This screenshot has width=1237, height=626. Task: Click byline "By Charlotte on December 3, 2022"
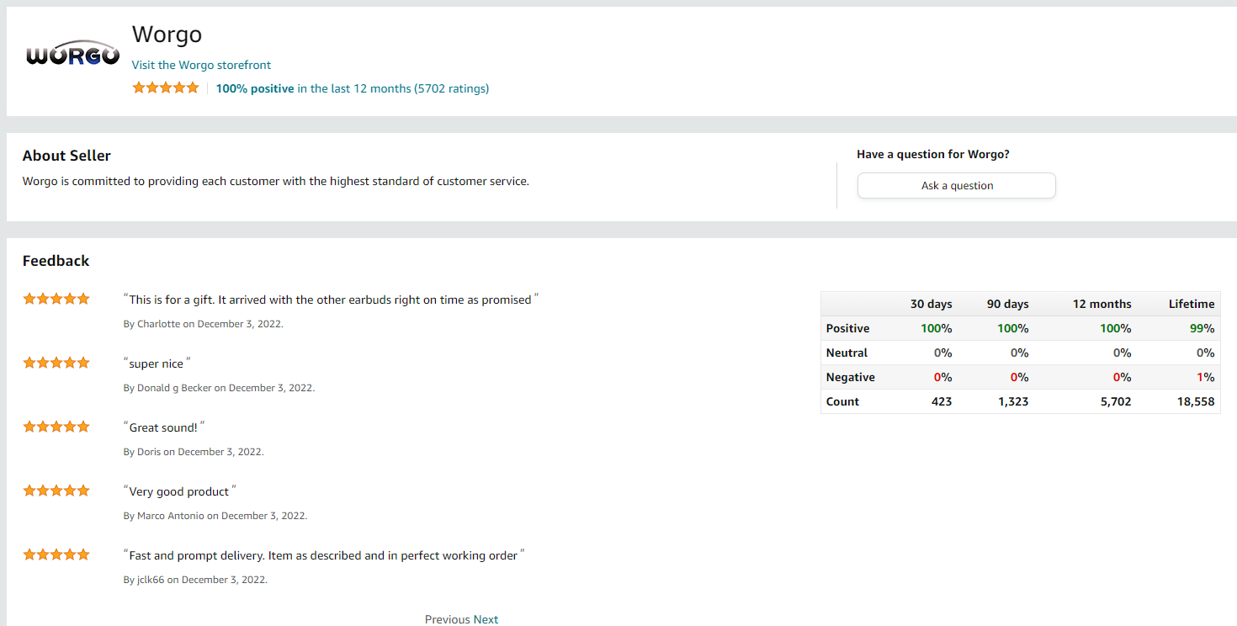(204, 324)
